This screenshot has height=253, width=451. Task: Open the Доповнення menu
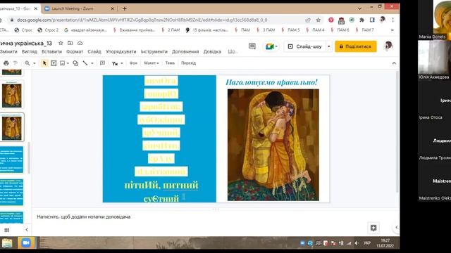(x=185, y=51)
